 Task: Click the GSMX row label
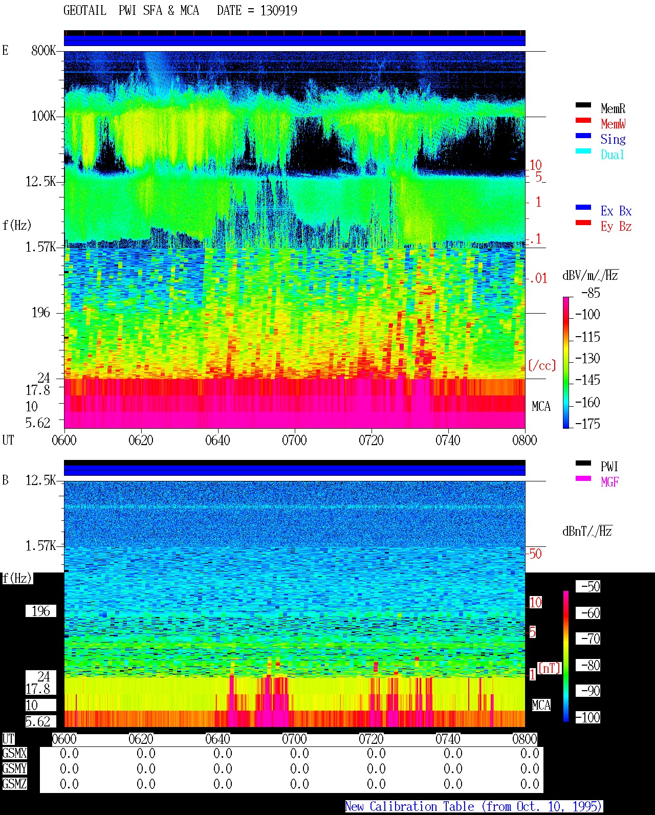pyautogui.click(x=14, y=754)
